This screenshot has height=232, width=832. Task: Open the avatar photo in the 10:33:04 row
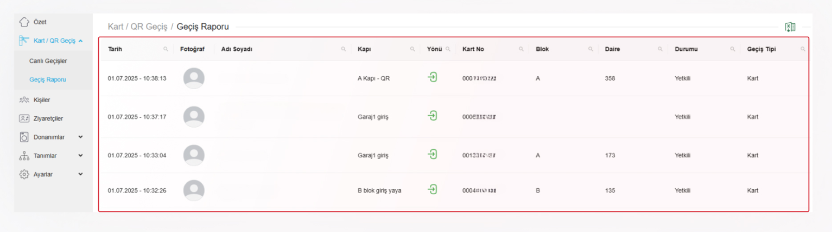pyautogui.click(x=194, y=155)
